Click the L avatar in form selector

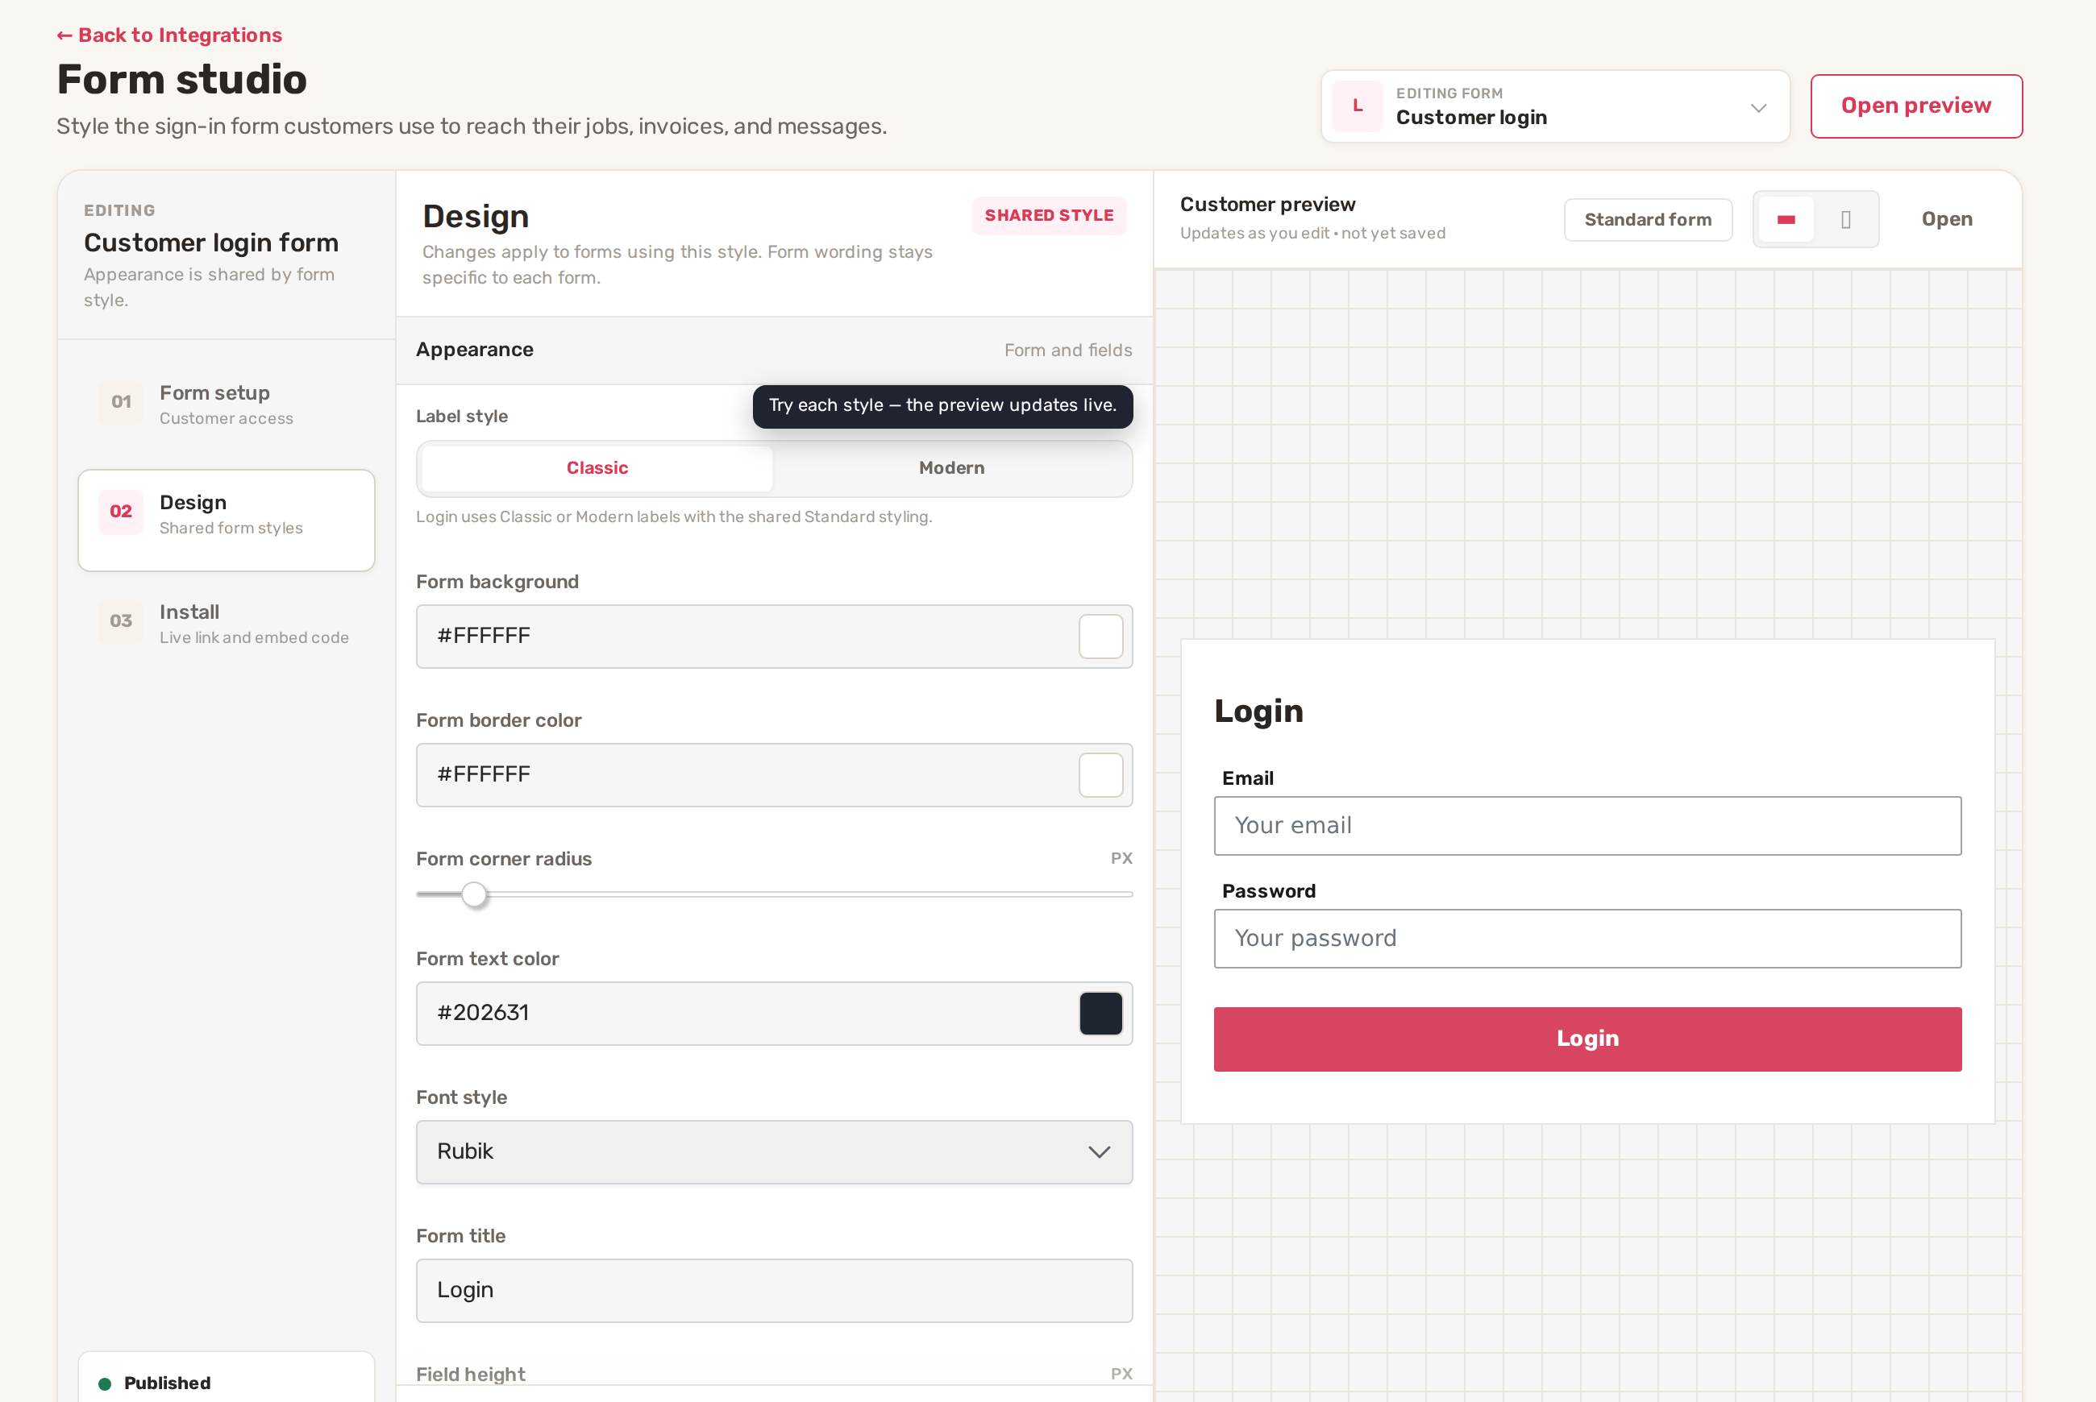click(x=1357, y=106)
